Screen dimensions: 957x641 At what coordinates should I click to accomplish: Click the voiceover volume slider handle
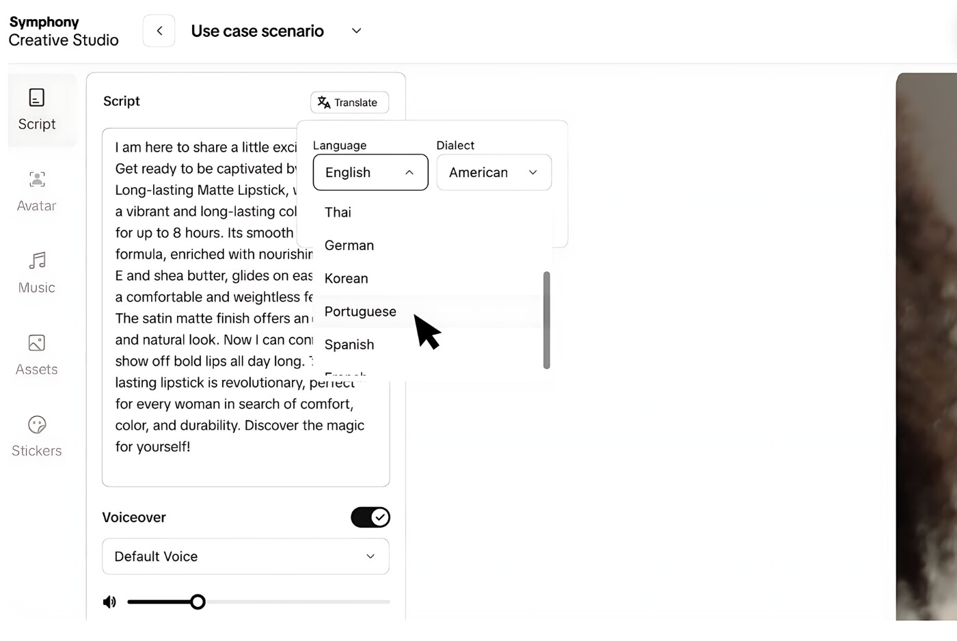pyautogui.click(x=198, y=602)
